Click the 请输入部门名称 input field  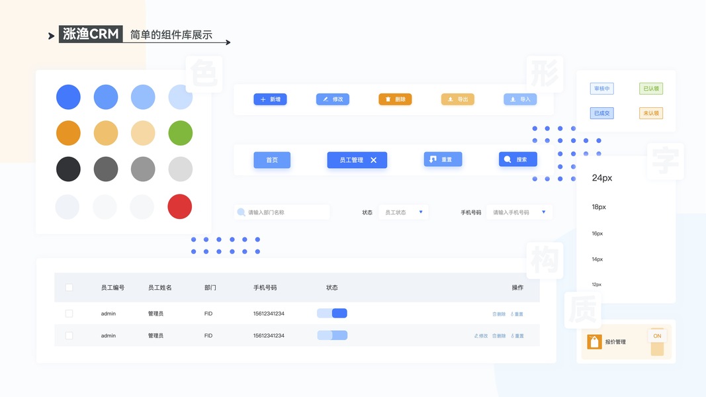(x=283, y=212)
